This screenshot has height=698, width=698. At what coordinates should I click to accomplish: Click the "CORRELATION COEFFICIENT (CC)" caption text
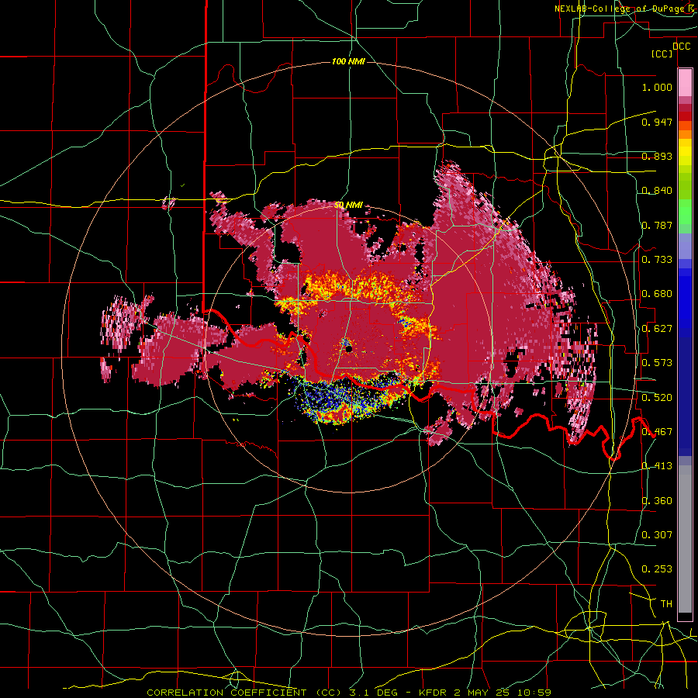point(244,693)
